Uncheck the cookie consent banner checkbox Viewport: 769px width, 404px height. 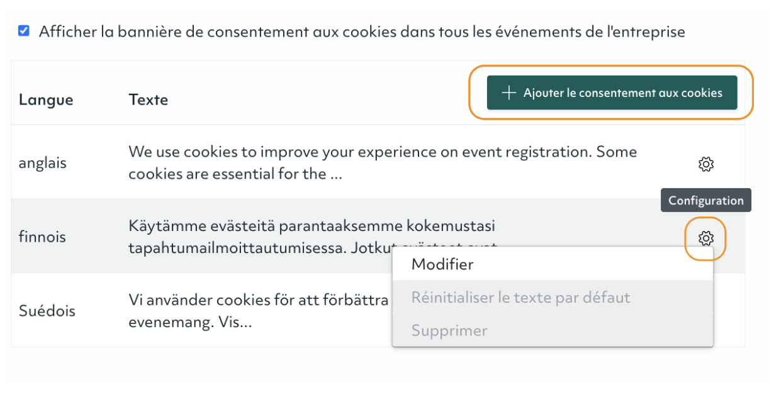tap(24, 31)
